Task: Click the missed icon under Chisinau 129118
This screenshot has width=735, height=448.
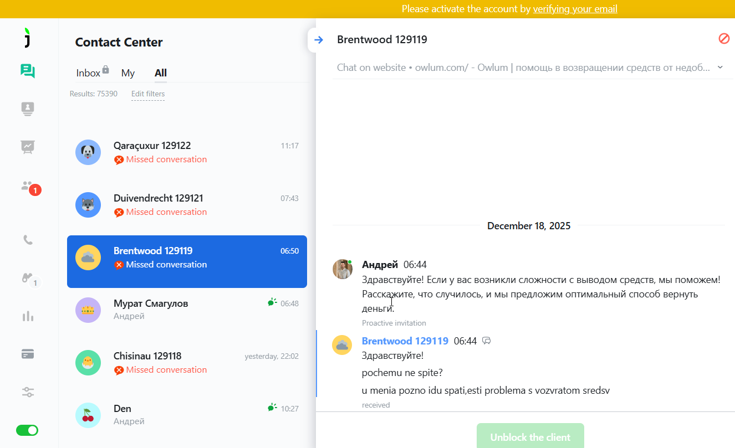Action: tap(119, 370)
